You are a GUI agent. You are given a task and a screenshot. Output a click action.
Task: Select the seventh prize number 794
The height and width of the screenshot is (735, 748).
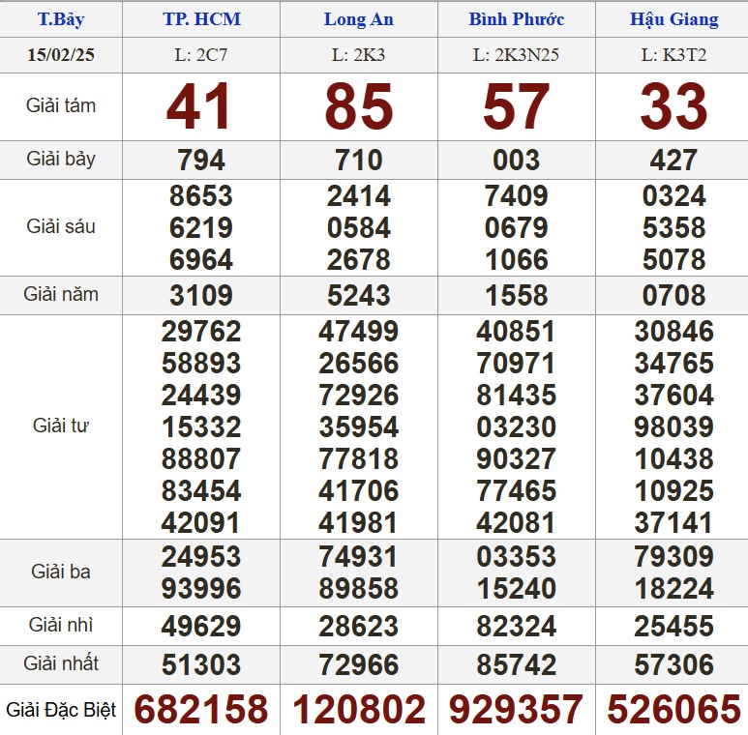click(x=201, y=160)
